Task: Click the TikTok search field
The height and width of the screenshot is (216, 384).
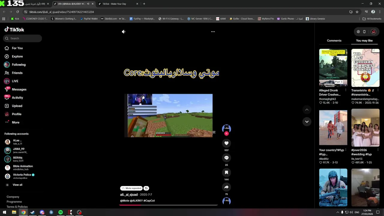Action: pyautogui.click(x=22, y=38)
